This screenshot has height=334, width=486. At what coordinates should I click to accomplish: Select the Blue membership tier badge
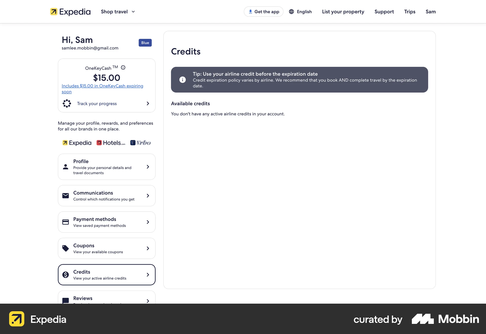coord(145,43)
